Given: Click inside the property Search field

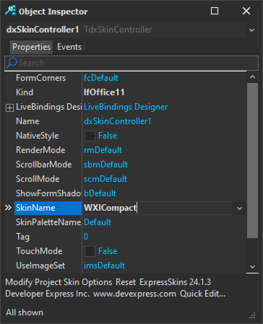Looking at the screenshot, I should coord(137,63).
